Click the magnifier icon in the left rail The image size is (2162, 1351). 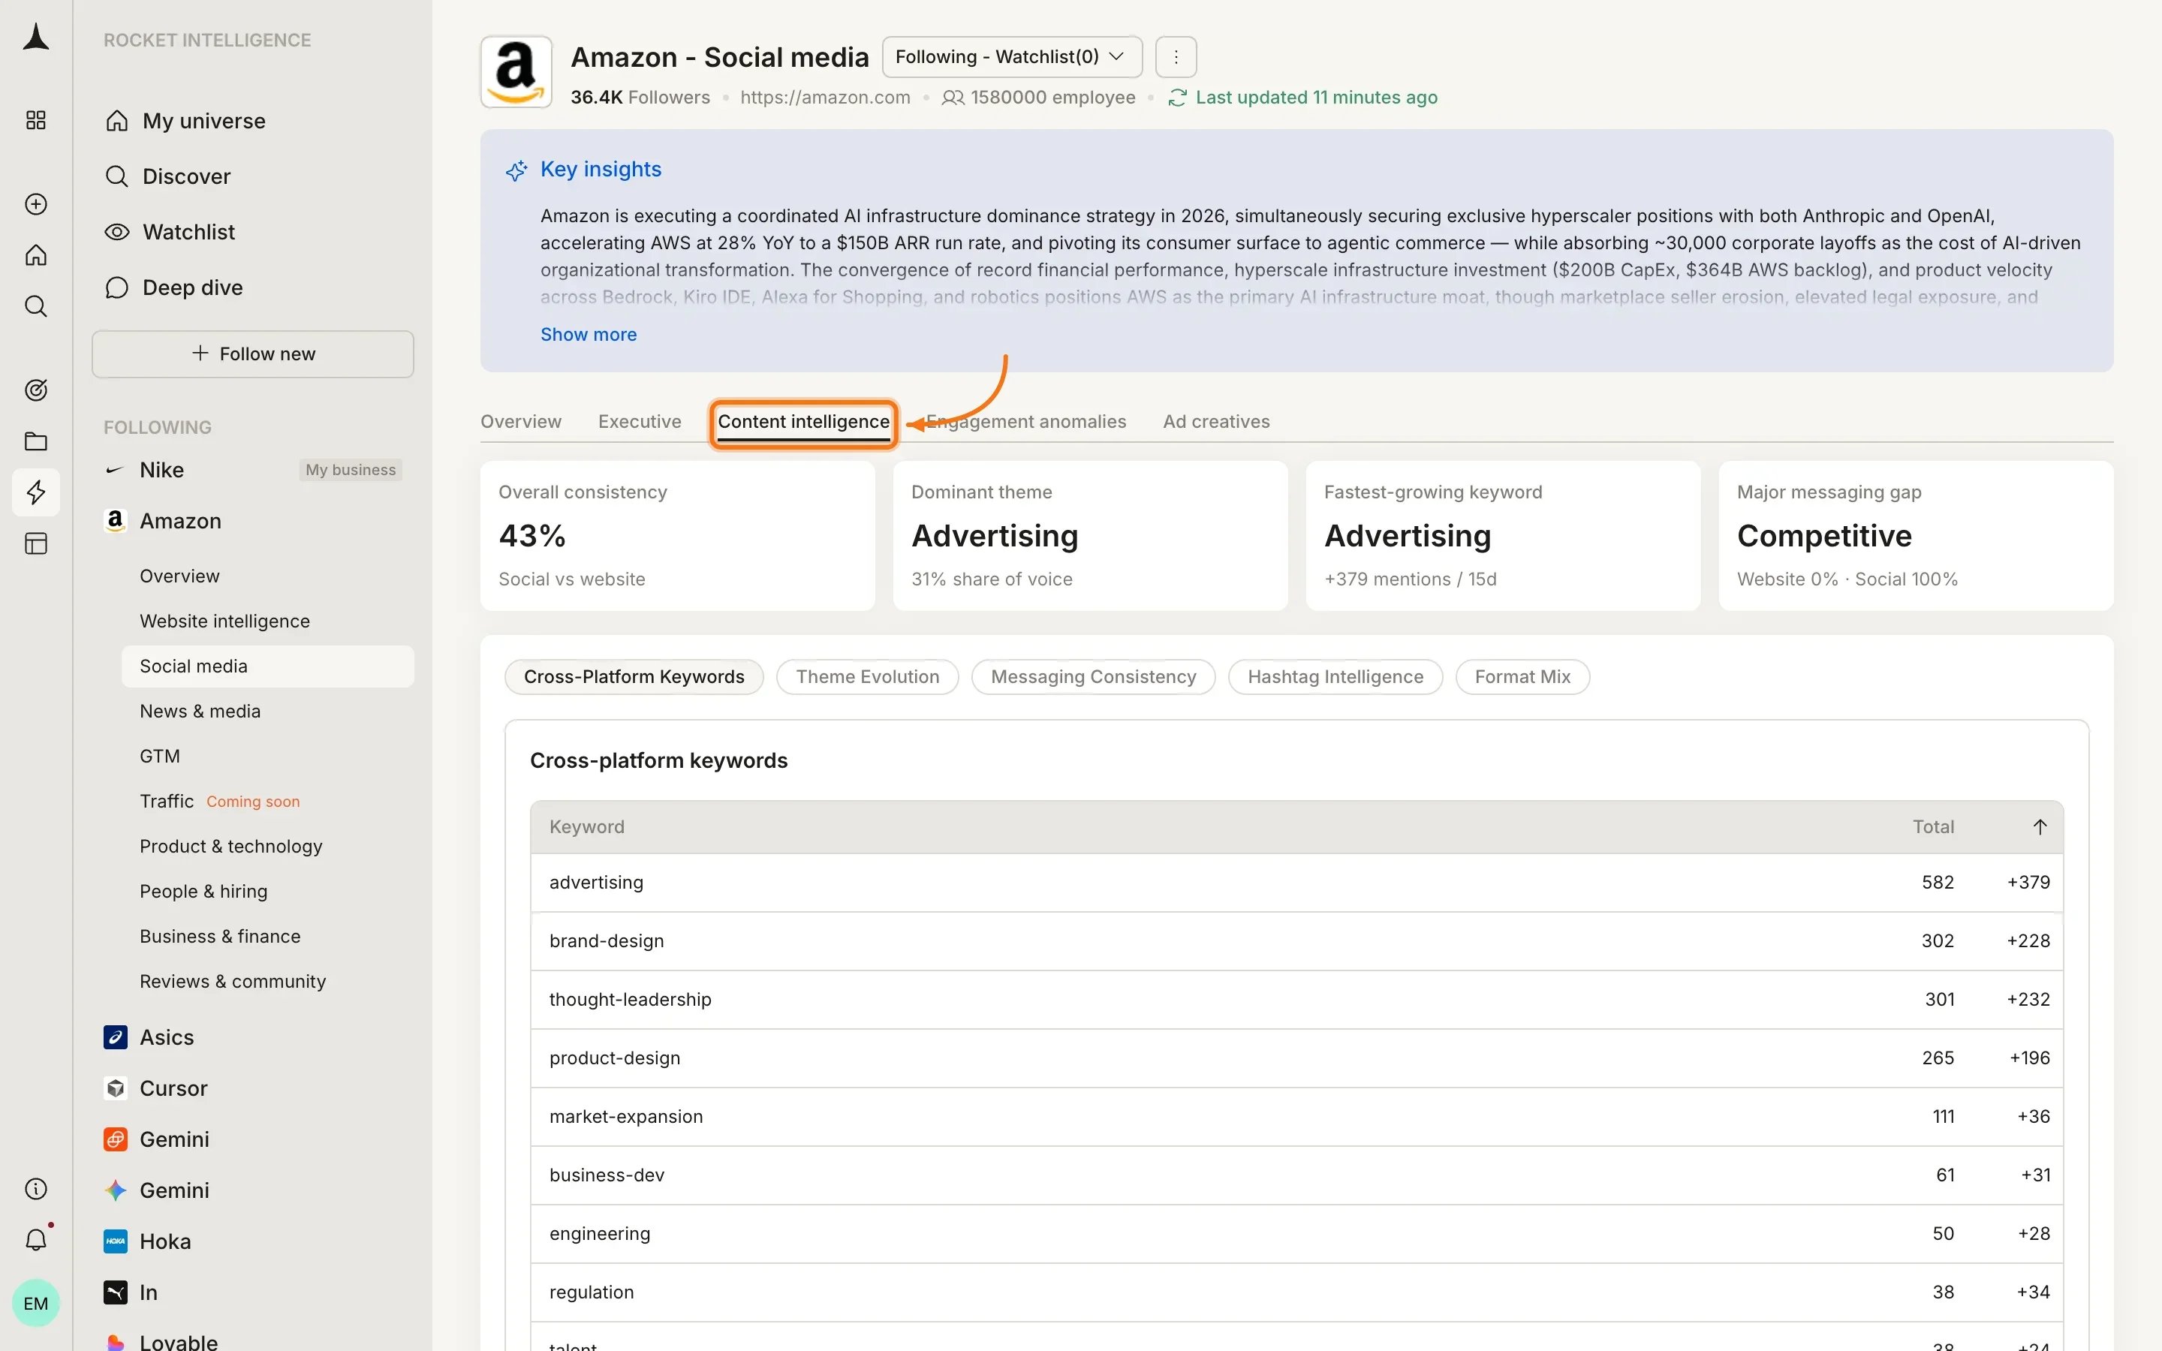(x=36, y=306)
